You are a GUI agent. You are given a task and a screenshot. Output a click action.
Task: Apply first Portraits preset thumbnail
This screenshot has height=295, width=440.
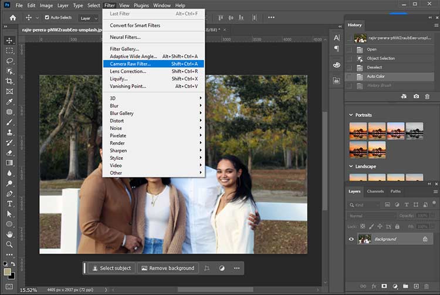[358, 131]
